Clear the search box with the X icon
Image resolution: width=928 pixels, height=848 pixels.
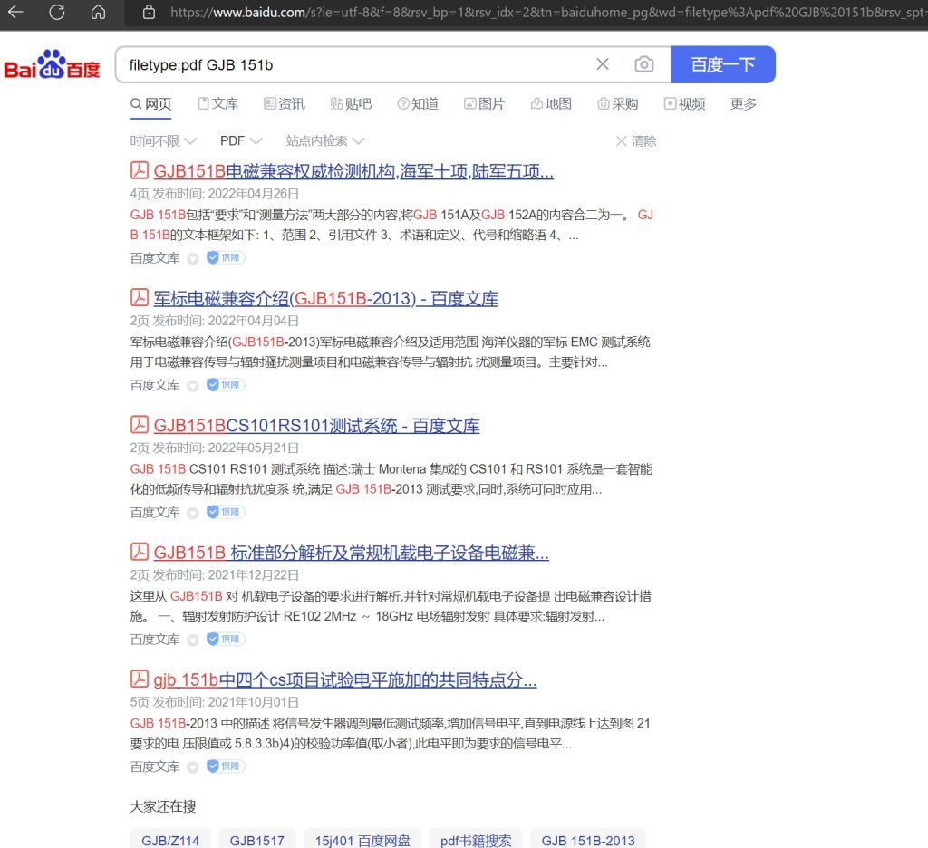pos(603,64)
